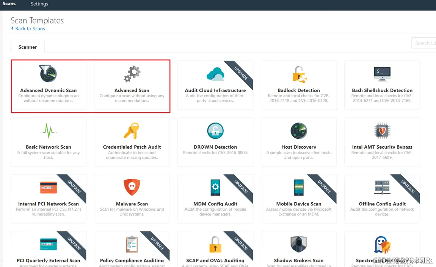Open the Advanced Dynamic Scan template title
This screenshot has width=436, height=267.
[49, 90]
